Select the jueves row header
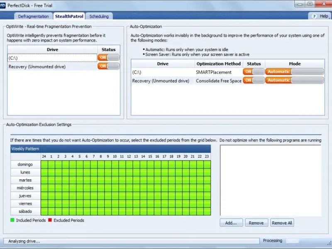The height and width of the screenshot is (249, 332). click(25, 195)
